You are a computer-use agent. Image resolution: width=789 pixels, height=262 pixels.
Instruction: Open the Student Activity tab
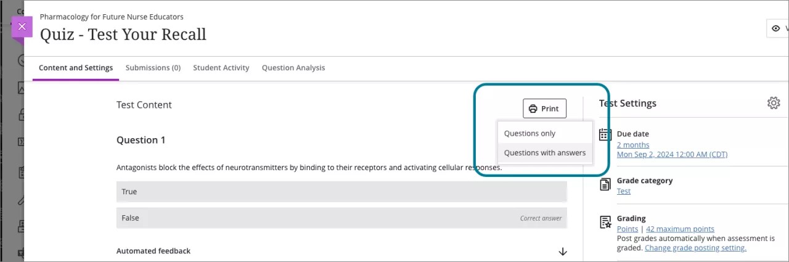(221, 68)
